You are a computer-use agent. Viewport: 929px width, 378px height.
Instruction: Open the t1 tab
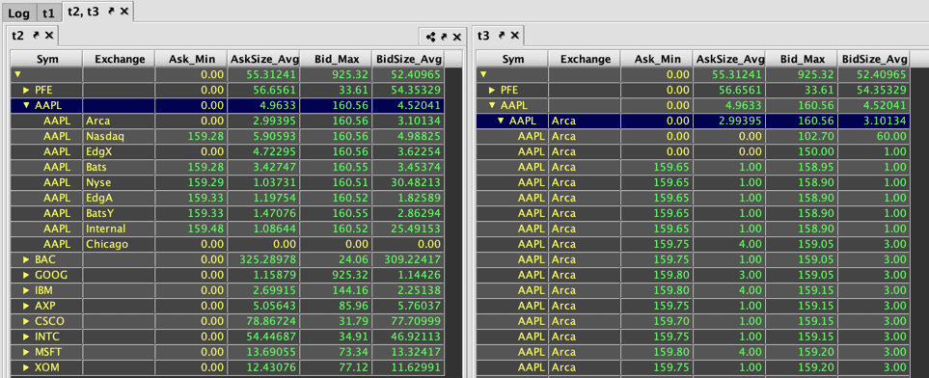[x=48, y=13]
